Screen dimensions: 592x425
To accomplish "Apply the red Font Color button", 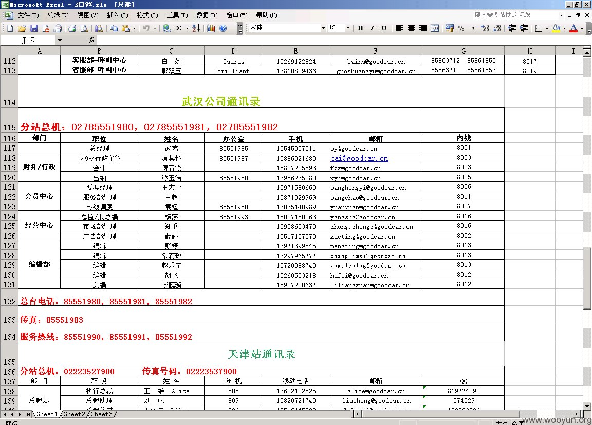I will point(573,28).
